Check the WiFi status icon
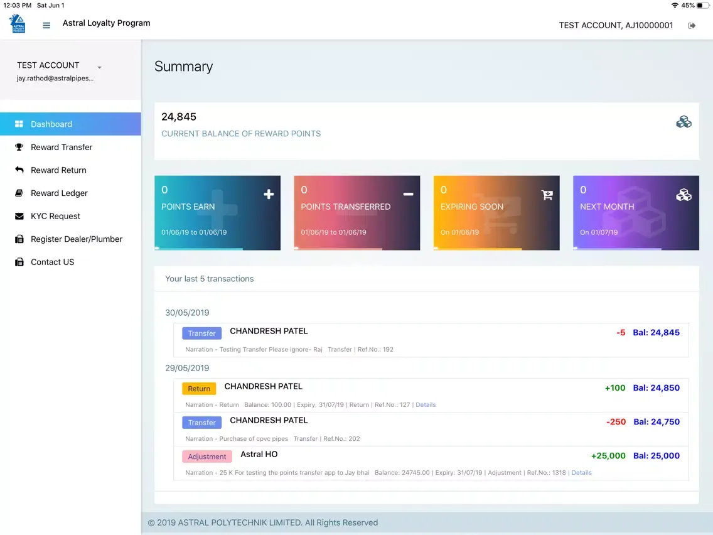Screen dimensions: 713x535 pyautogui.click(x=675, y=6)
